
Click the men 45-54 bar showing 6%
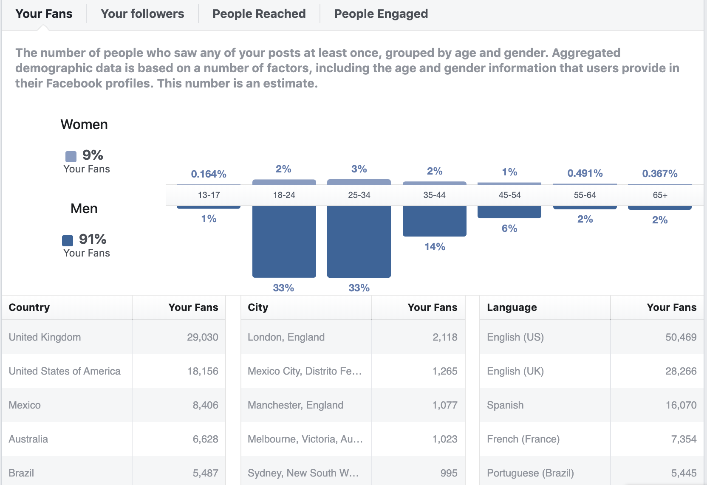click(x=509, y=212)
